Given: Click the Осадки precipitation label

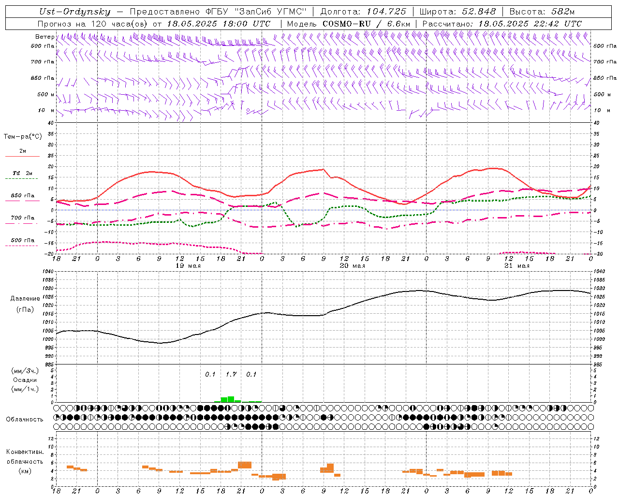Looking at the screenshot, I should point(25,380).
